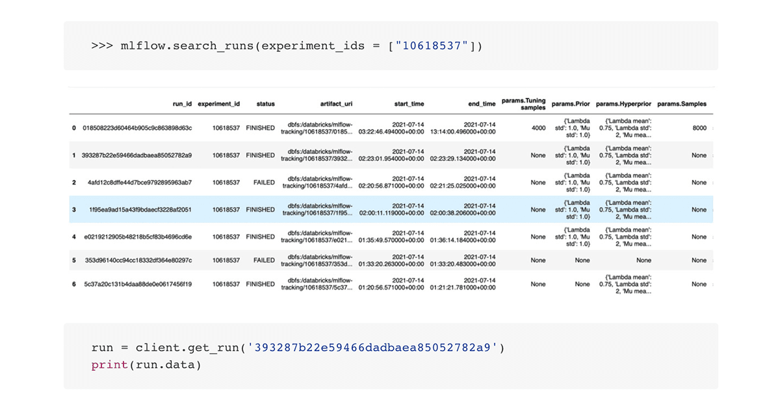Click the FAILED status in row 5
The width and height of the screenshot is (780, 409).
point(264,260)
